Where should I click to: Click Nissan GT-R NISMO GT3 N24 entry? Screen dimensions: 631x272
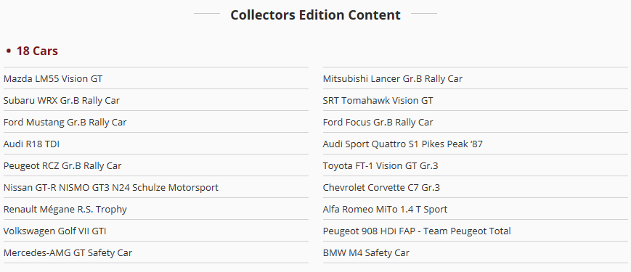pos(155,187)
